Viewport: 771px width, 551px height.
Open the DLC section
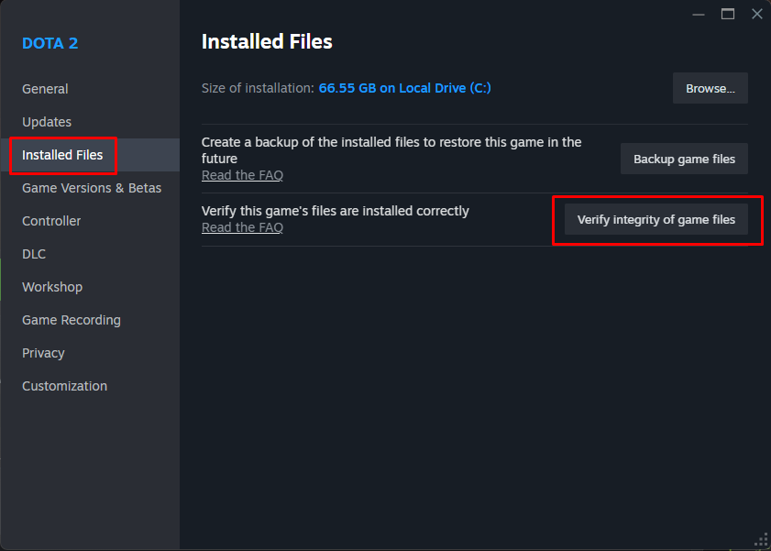(33, 254)
